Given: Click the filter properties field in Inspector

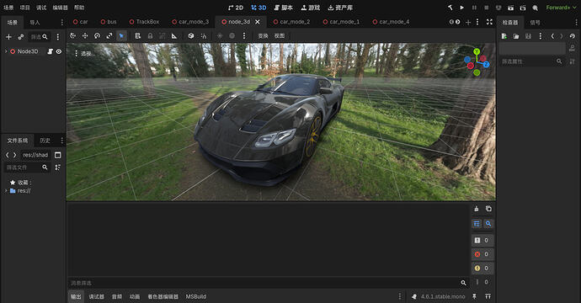Looking at the screenshot, I should pos(531,61).
